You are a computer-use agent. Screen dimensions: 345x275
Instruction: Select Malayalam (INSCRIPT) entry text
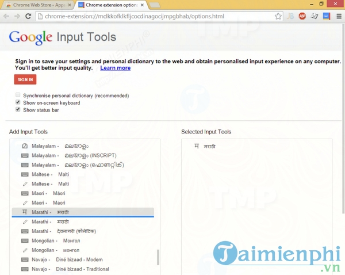(x=74, y=155)
